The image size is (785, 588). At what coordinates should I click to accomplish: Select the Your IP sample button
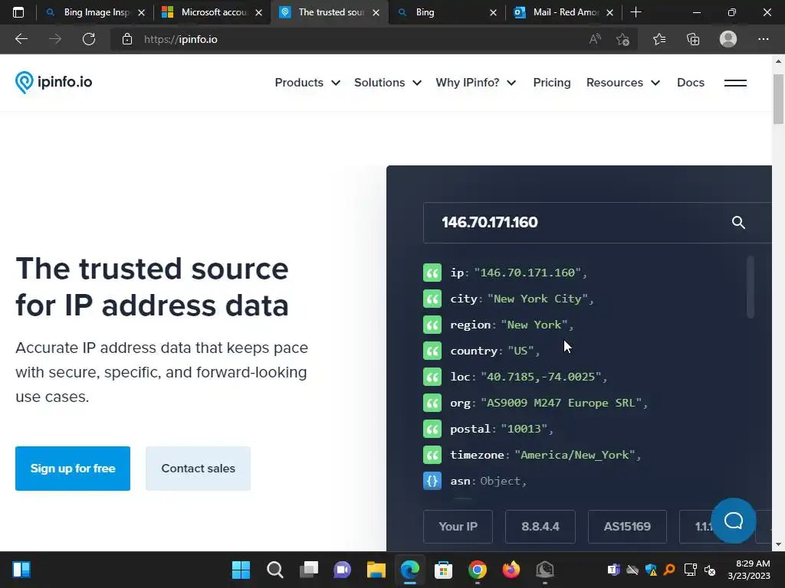(x=458, y=527)
